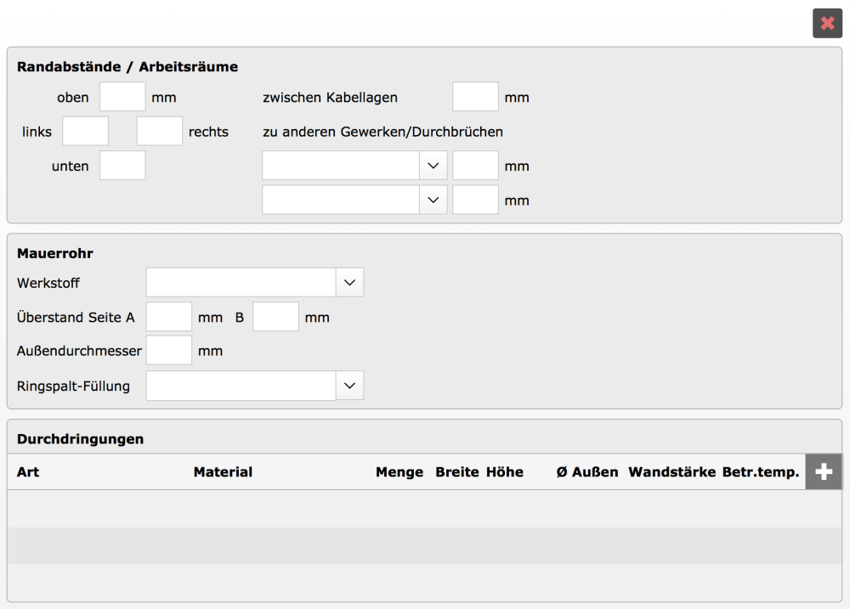Click the Ø Außen column header
Screen dimensions: 850x609
point(587,472)
